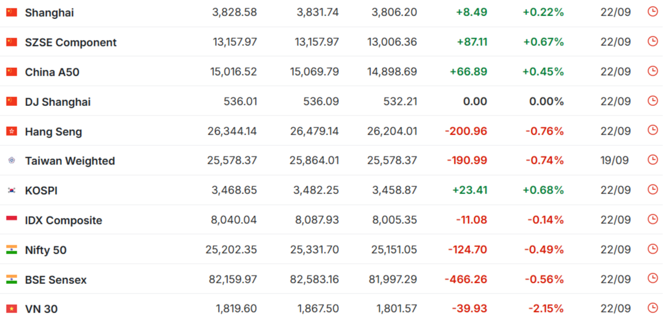Click the clock icon in the KOSPI row
The image size is (663, 319).
[x=653, y=189]
